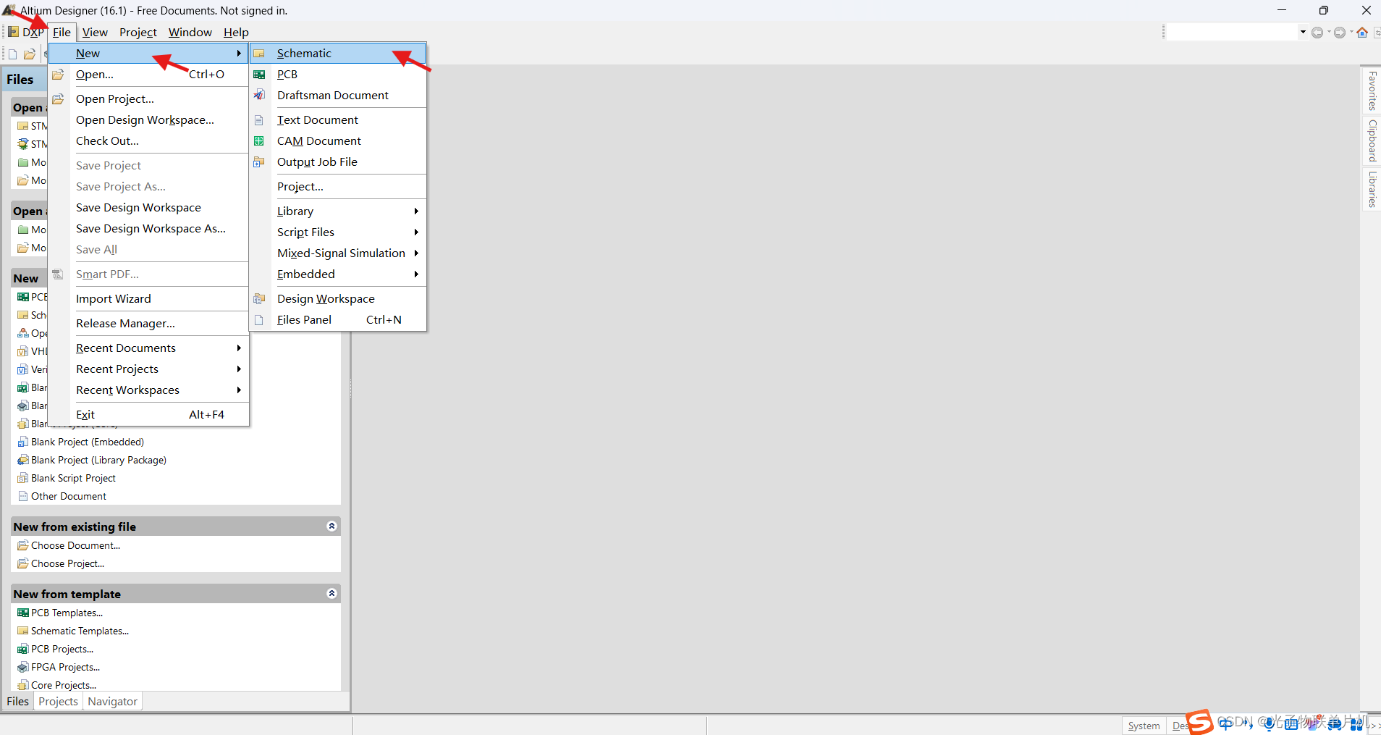
Task: Click the Text Document icon
Action: point(259,120)
